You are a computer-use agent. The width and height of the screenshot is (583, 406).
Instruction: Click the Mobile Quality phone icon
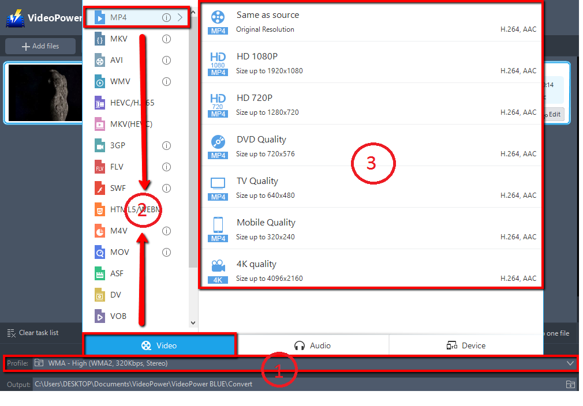218,224
